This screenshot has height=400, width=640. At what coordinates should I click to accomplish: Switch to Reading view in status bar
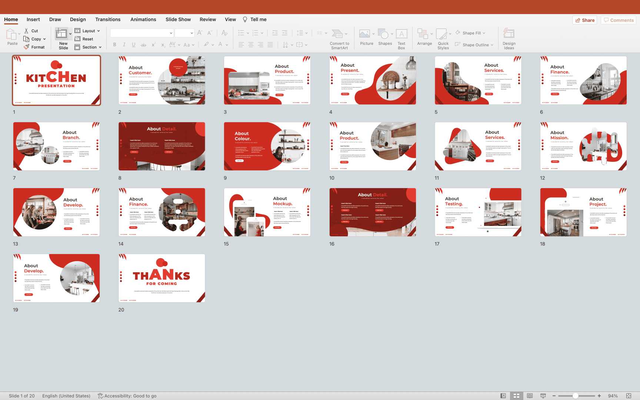click(x=530, y=396)
